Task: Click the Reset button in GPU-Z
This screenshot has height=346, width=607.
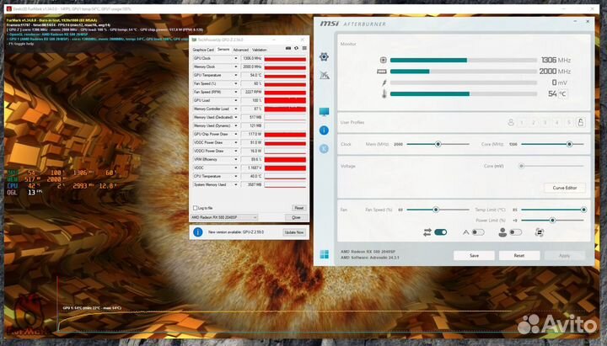Action: click(298, 208)
